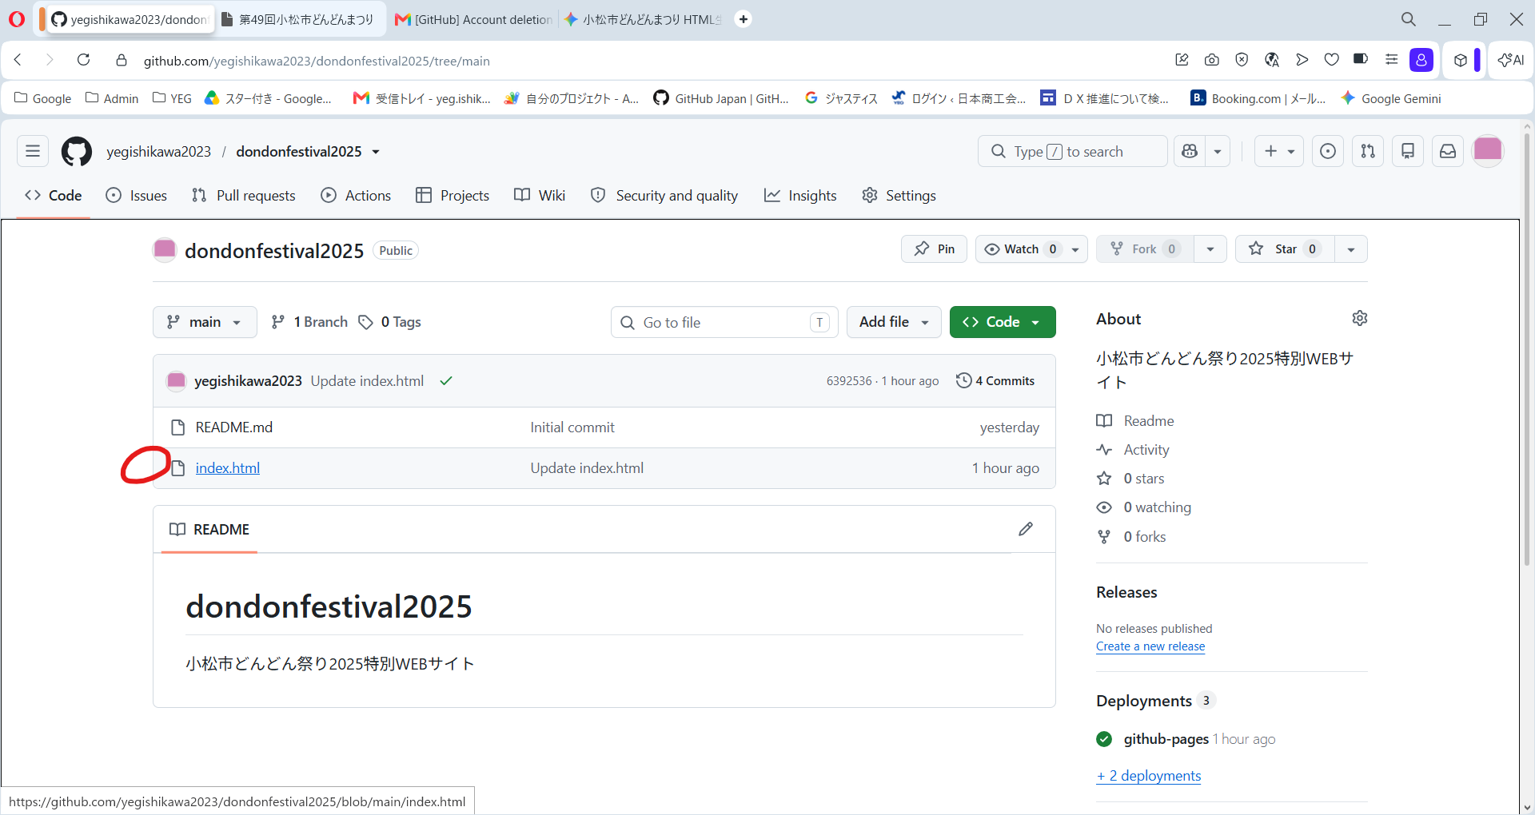Switch to the Code tab
This screenshot has width=1535, height=815.
tap(54, 196)
